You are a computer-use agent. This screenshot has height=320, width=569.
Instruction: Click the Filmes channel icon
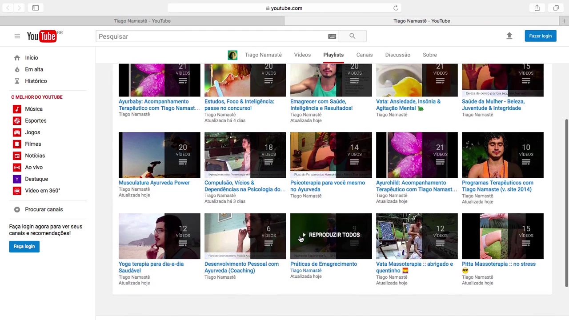point(17,144)
